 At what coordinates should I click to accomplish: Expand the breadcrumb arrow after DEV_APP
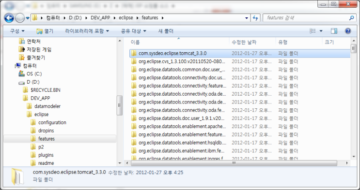114,18
